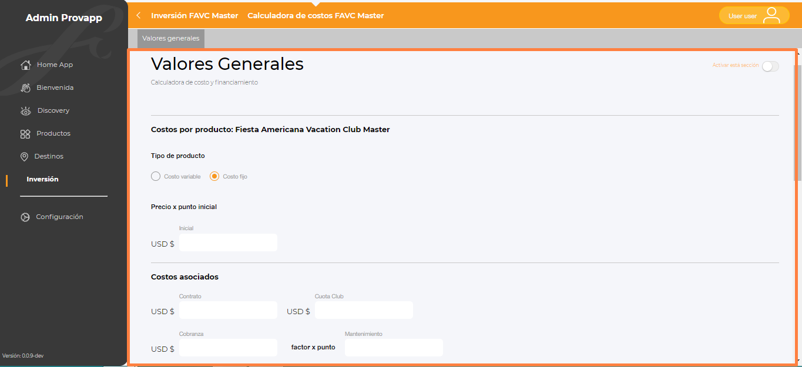Click the Configuración gear icon

tap(25, 217)
